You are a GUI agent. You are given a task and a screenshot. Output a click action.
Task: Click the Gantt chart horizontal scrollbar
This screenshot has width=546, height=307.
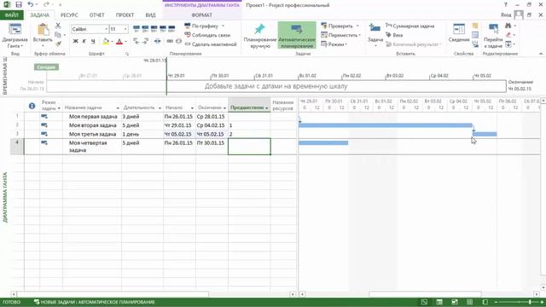point(425,294)
